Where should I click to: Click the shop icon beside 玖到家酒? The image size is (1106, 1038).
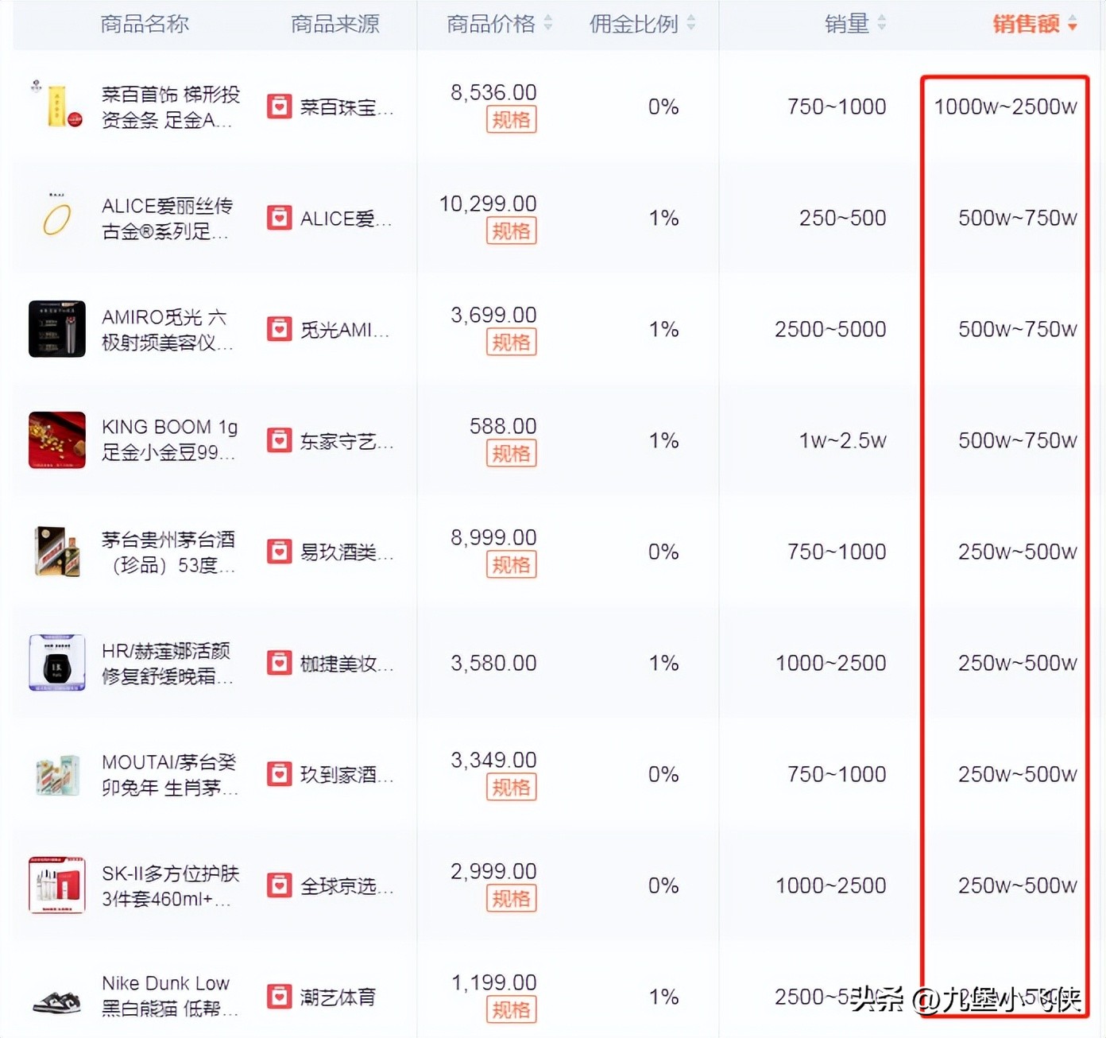(279, 774)
